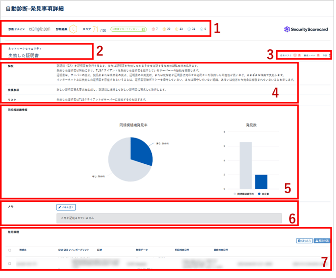Click the grade C hexagon badge

pos(73,29)
